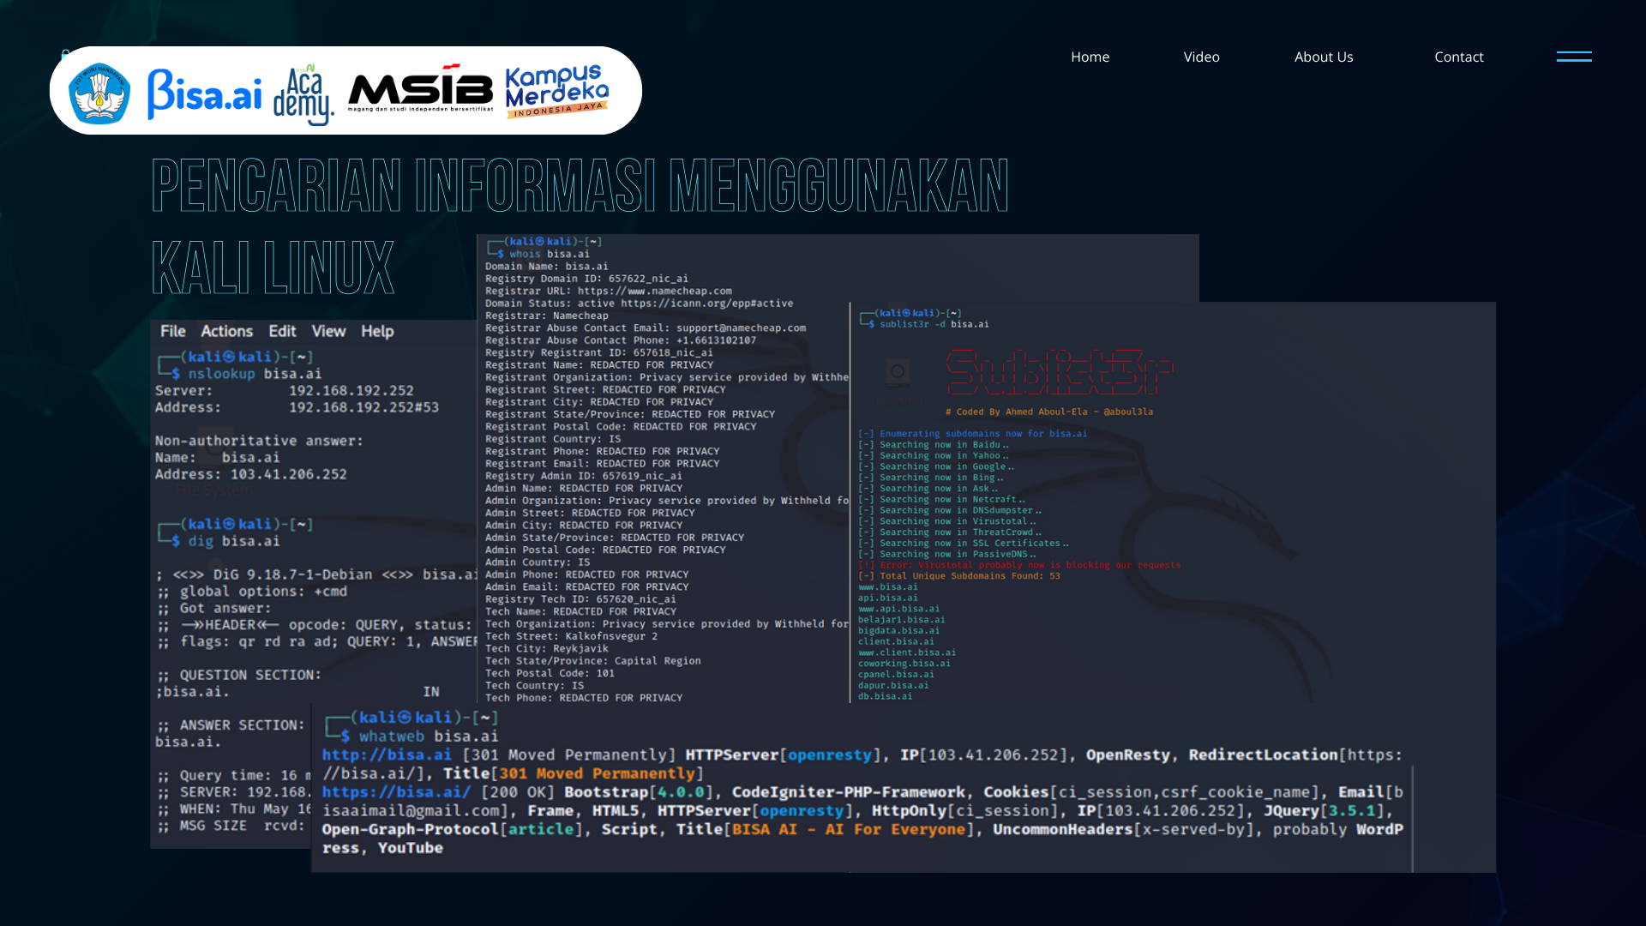Open the Contact nav link
The width and height of the screenshot is (1646, 926).
1458,57
